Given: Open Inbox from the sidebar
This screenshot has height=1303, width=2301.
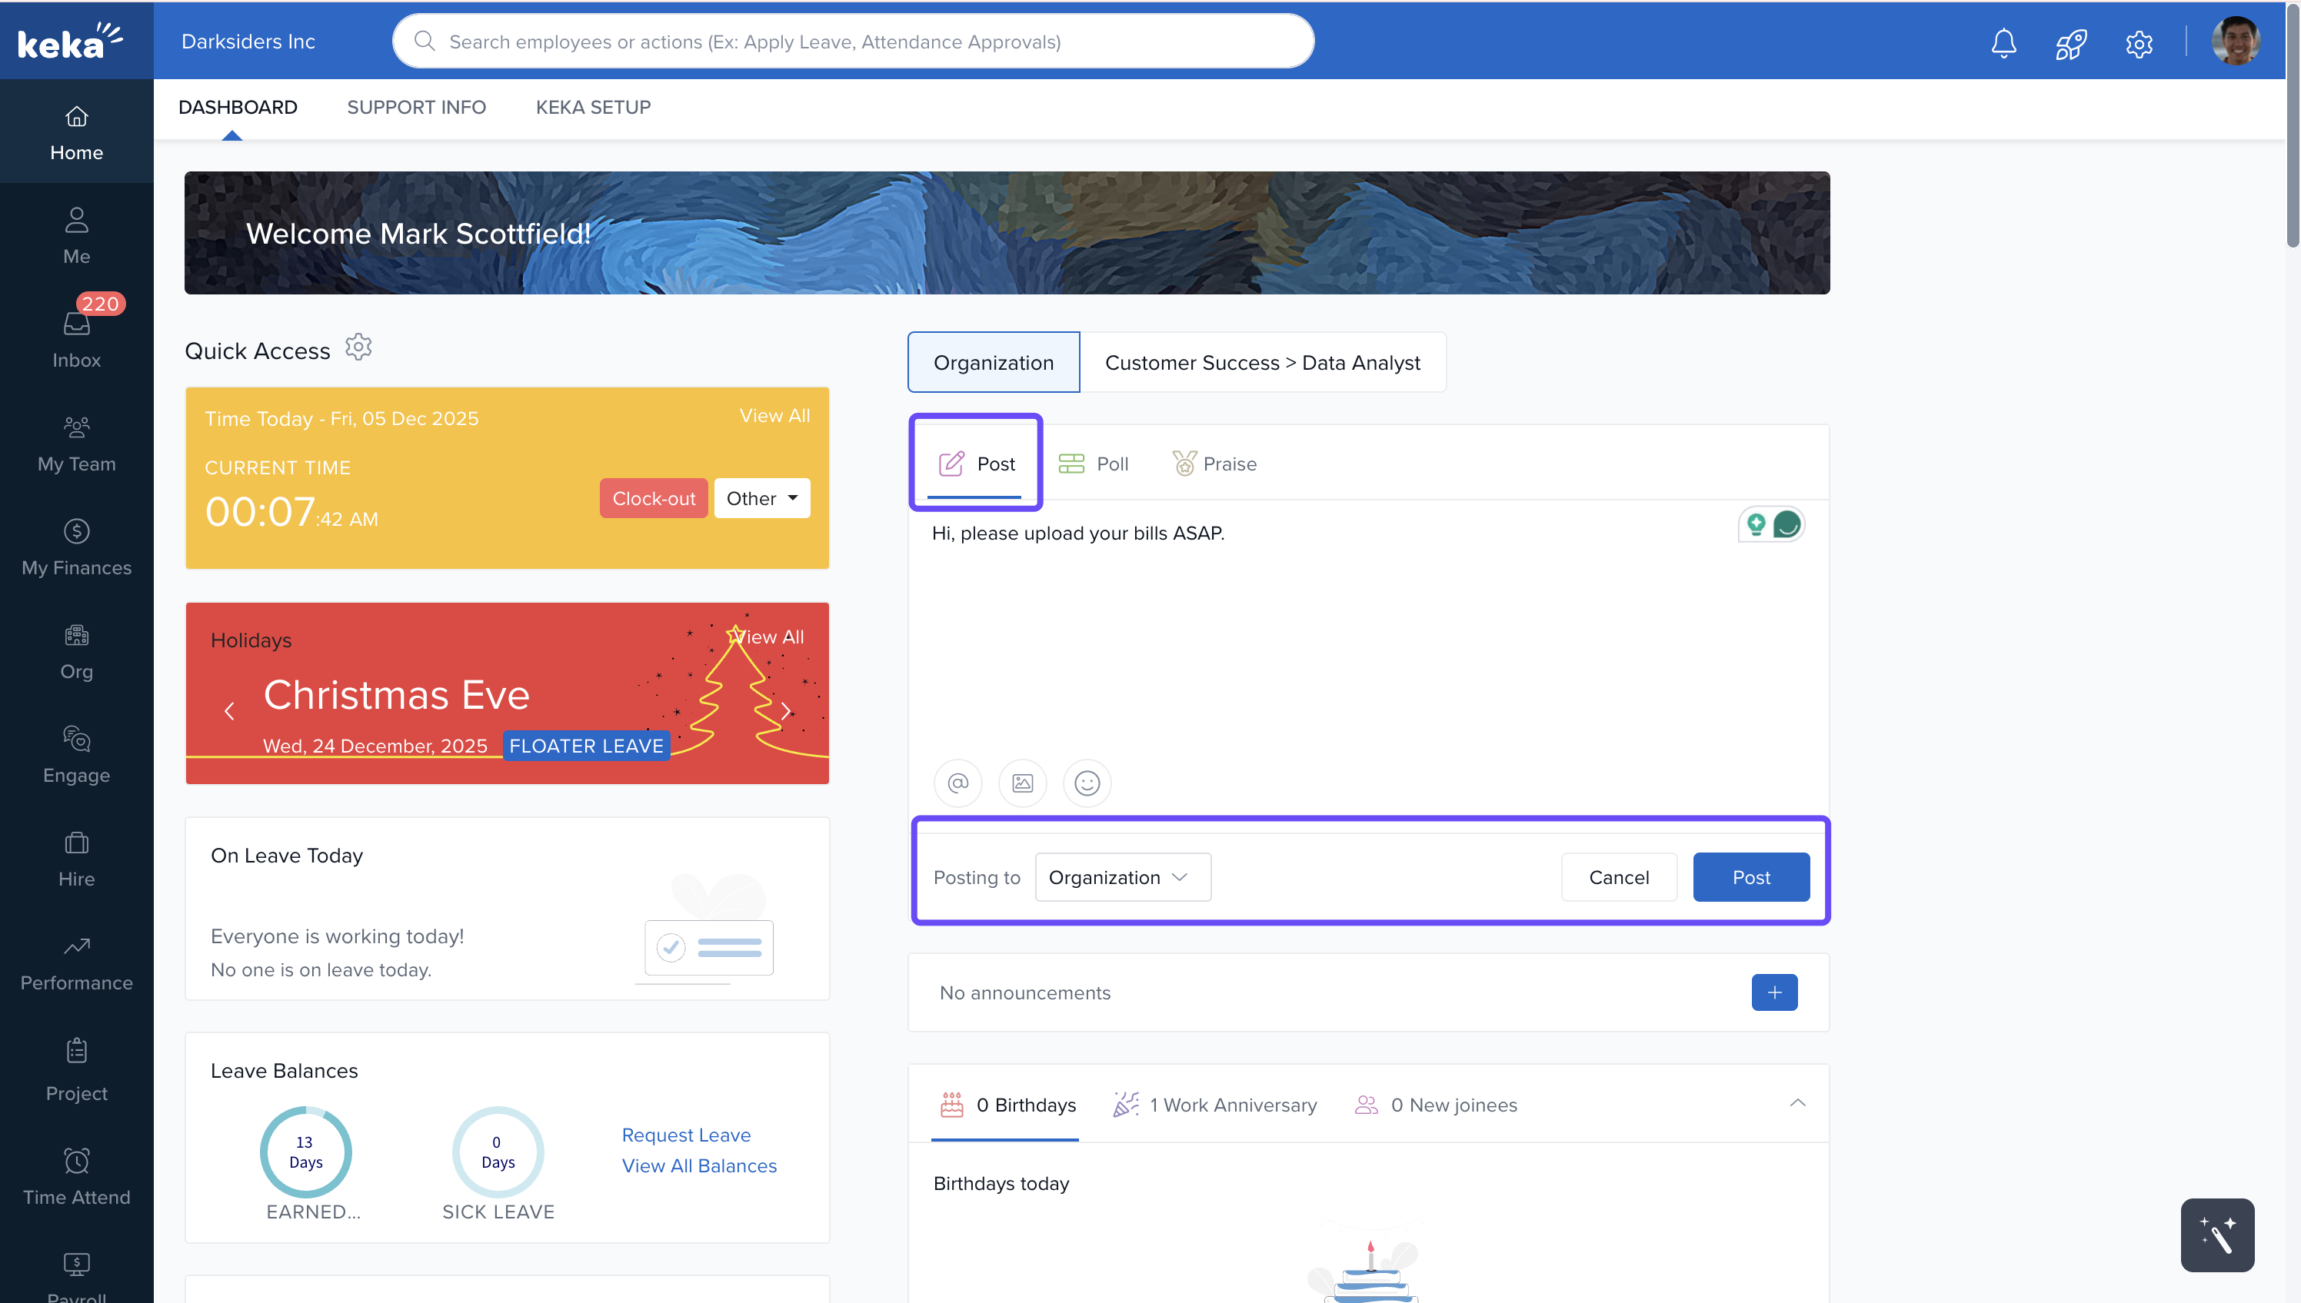Looking at the screenshot, I should pyautogui.click(x=76, y=340).
